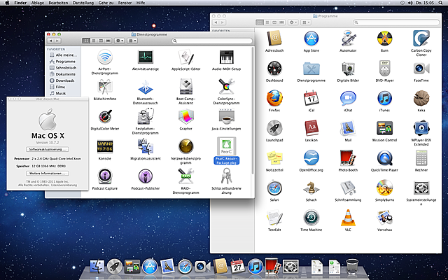Open Java-Einstellungen icon
Image resolution: width=448 pixels, height=280 pixels.
pos(226,117)
